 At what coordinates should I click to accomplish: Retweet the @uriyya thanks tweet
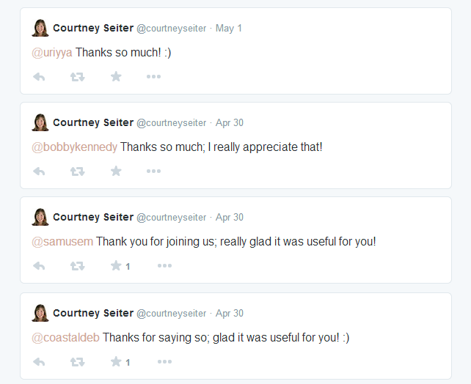click(x=78, y=77)
